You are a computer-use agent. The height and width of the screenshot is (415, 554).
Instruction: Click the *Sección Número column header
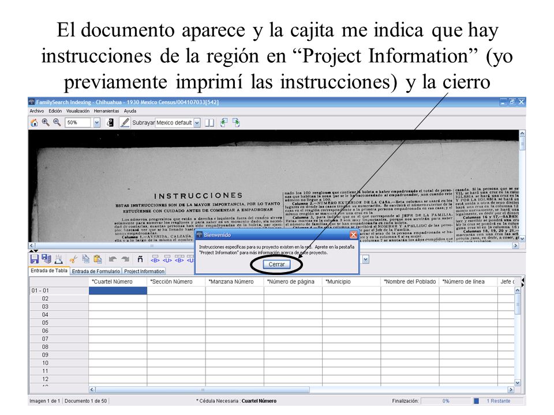177,282
